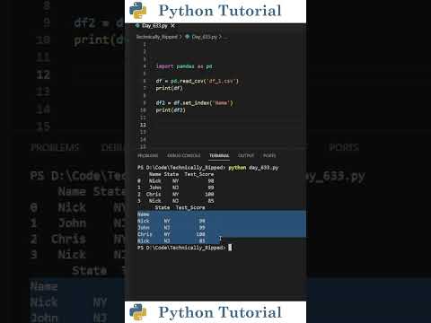Click the 'print(df2)' code line
This screenshot has width=431, height=323.
point(171,110)
